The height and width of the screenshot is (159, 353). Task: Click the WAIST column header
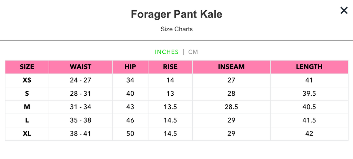click(81, 67)
